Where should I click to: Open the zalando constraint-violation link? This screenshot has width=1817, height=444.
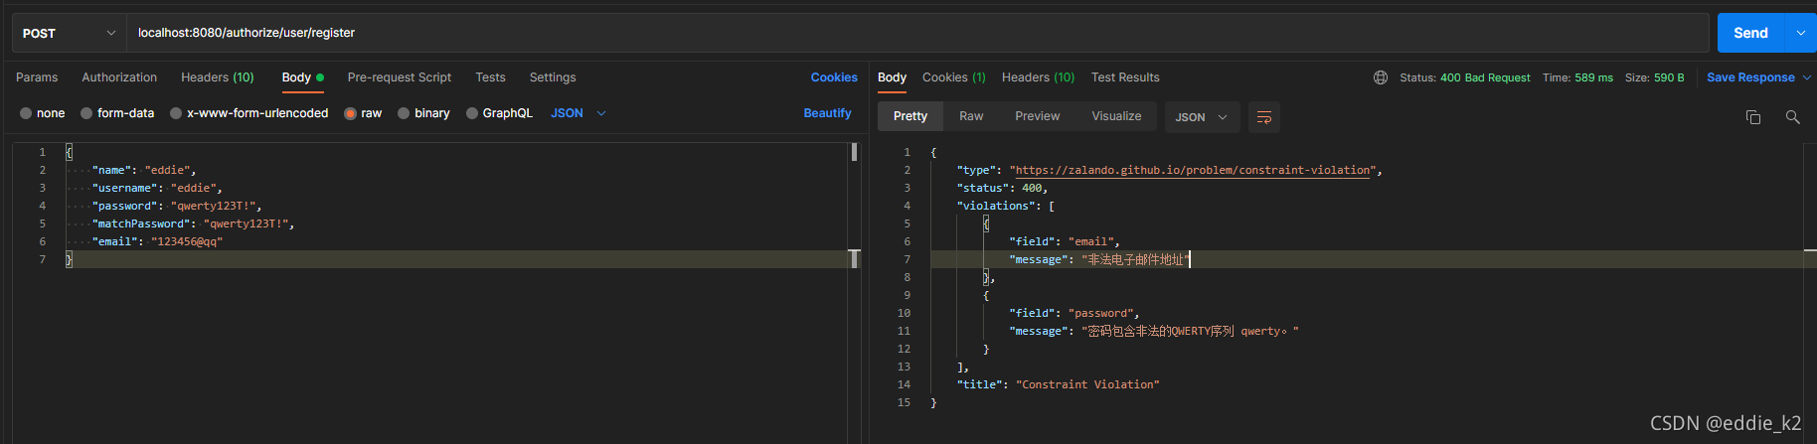pos(1194,170)
